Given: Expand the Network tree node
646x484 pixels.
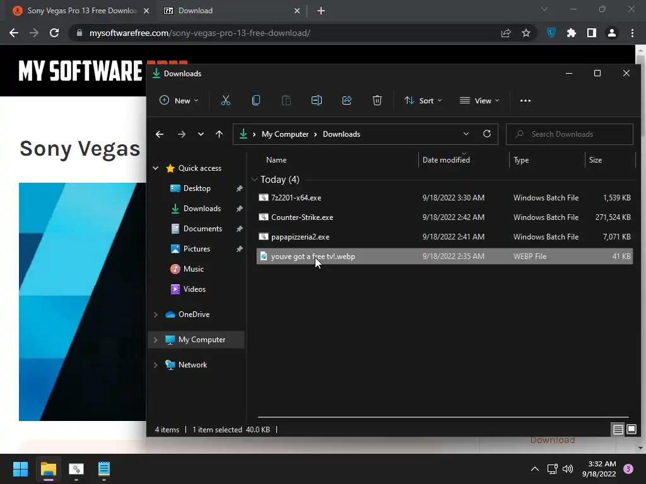Looking at the screenshot, I should 156,365.
